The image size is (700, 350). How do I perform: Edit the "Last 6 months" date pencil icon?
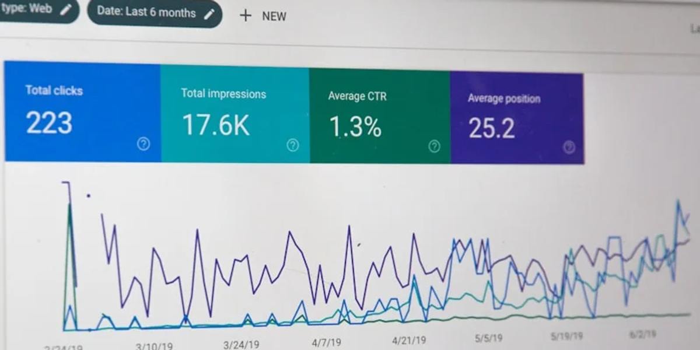(210, 13)
